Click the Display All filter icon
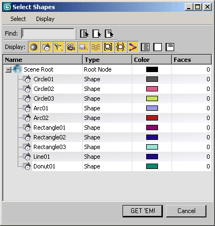215x226 pixels. [145, 47]
